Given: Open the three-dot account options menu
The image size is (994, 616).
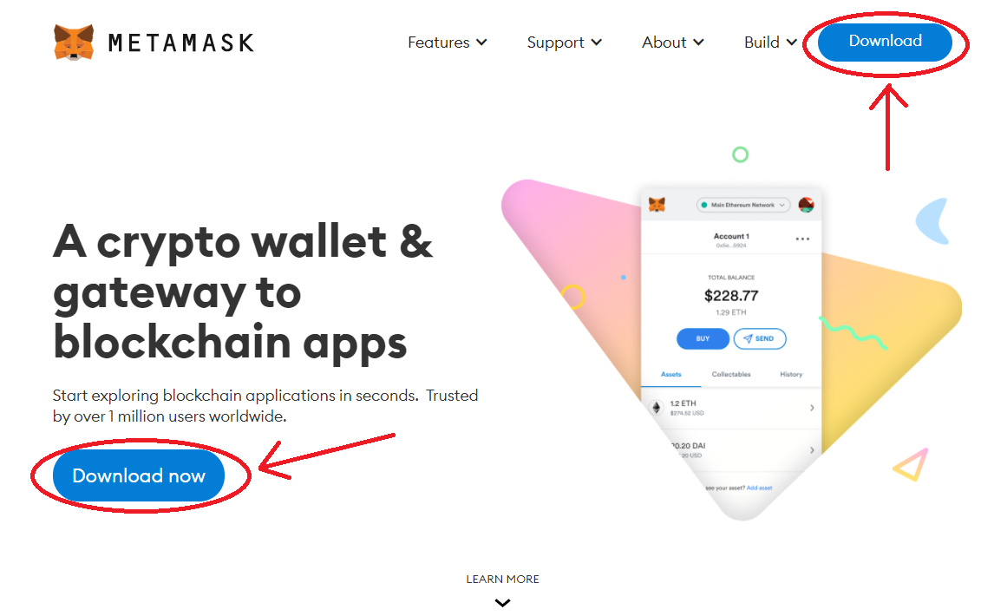Looking at the screenshot, I should pos(802,239).
